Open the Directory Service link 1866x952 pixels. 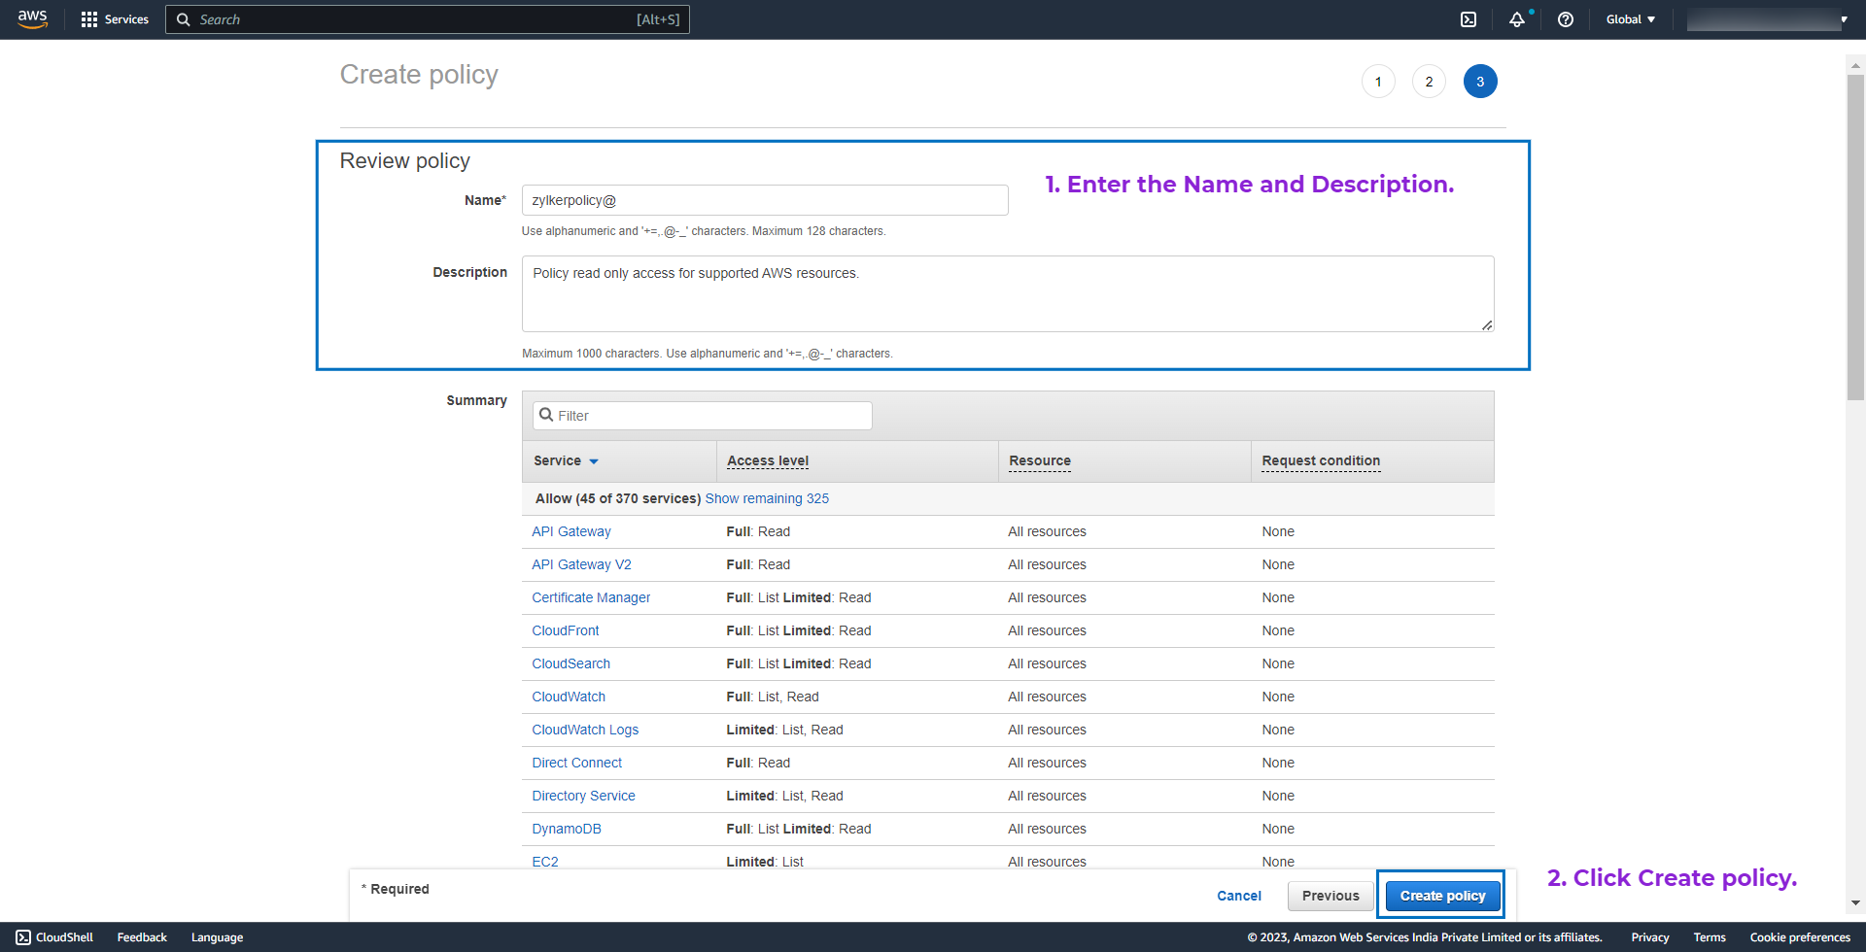pyautogui.click(x=583, y=796)
